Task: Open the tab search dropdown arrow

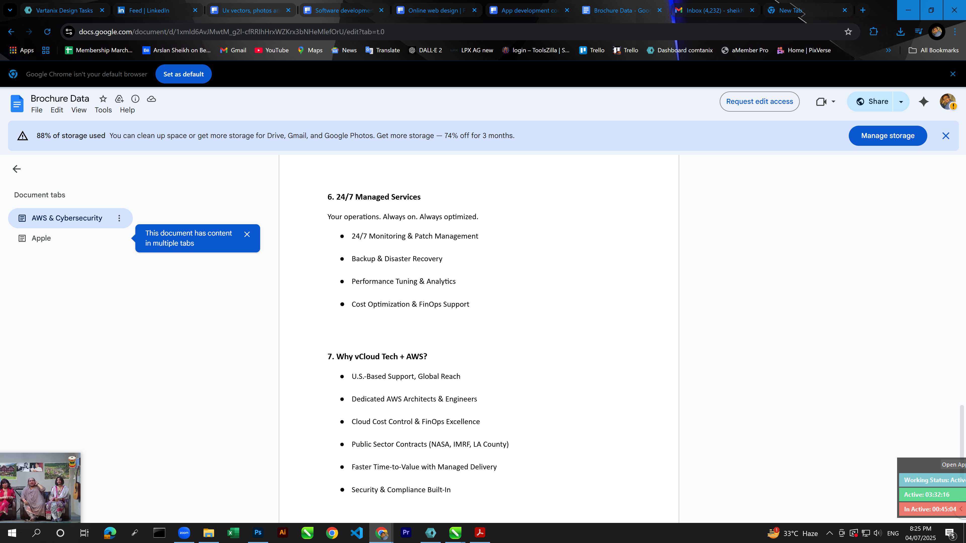Action: click(10, 10)
